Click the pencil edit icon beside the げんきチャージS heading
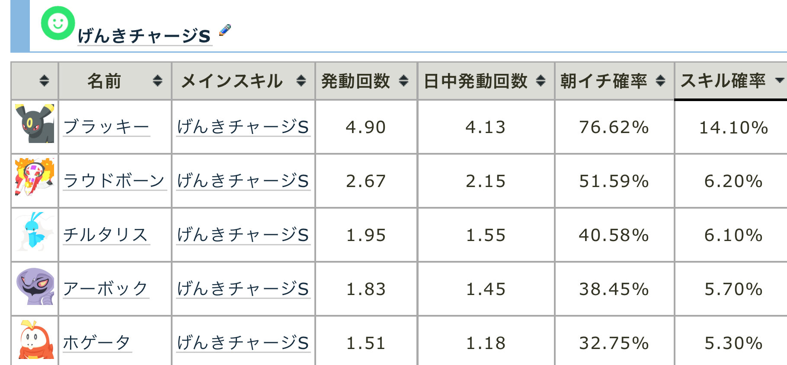787x365 pixels. [x=225, y=30]
